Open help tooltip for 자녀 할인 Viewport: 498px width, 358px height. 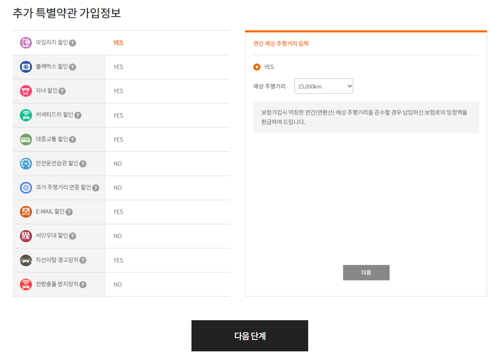coord(62,91)
